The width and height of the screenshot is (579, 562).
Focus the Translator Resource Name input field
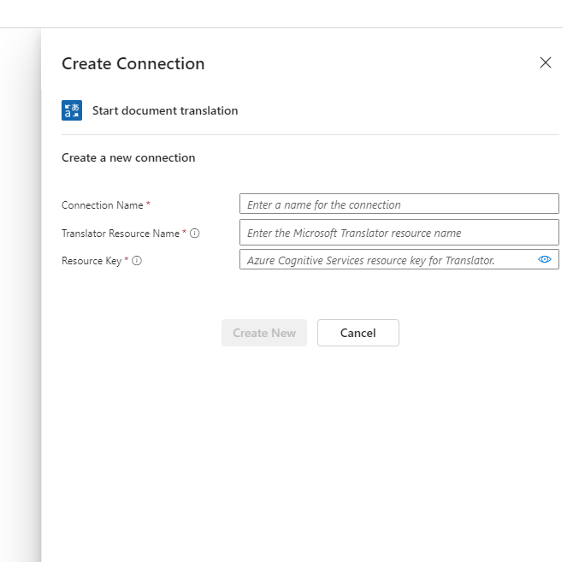[x=399, y=233]
